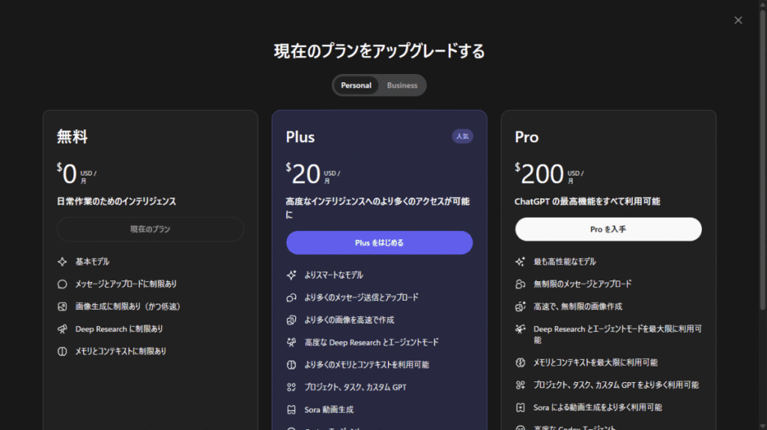Click chat icon beside より多くのメッセージ送信とアップロード

(291, 298)
